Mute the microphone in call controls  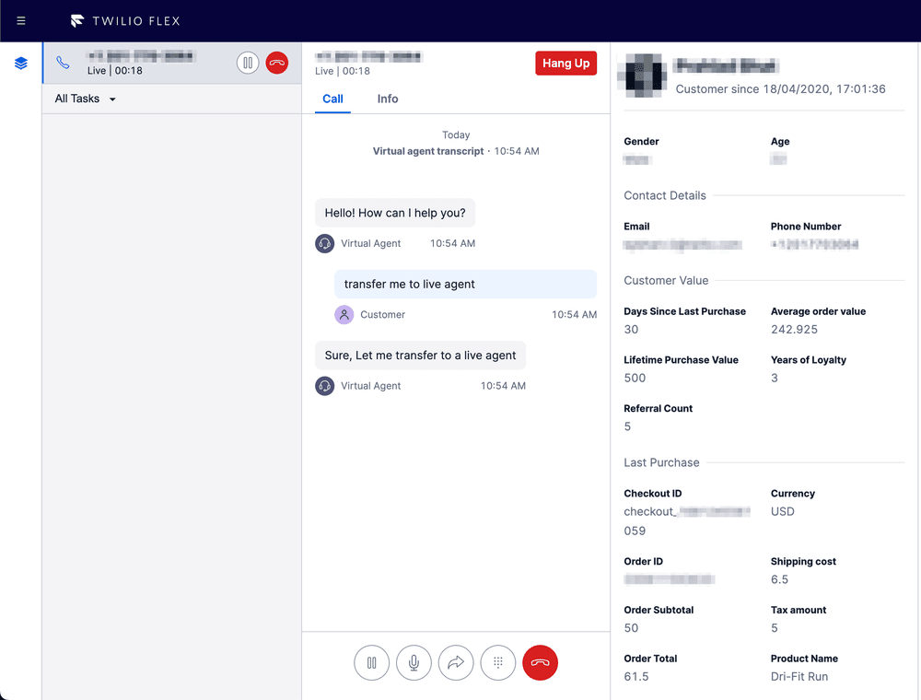point(414,662)
